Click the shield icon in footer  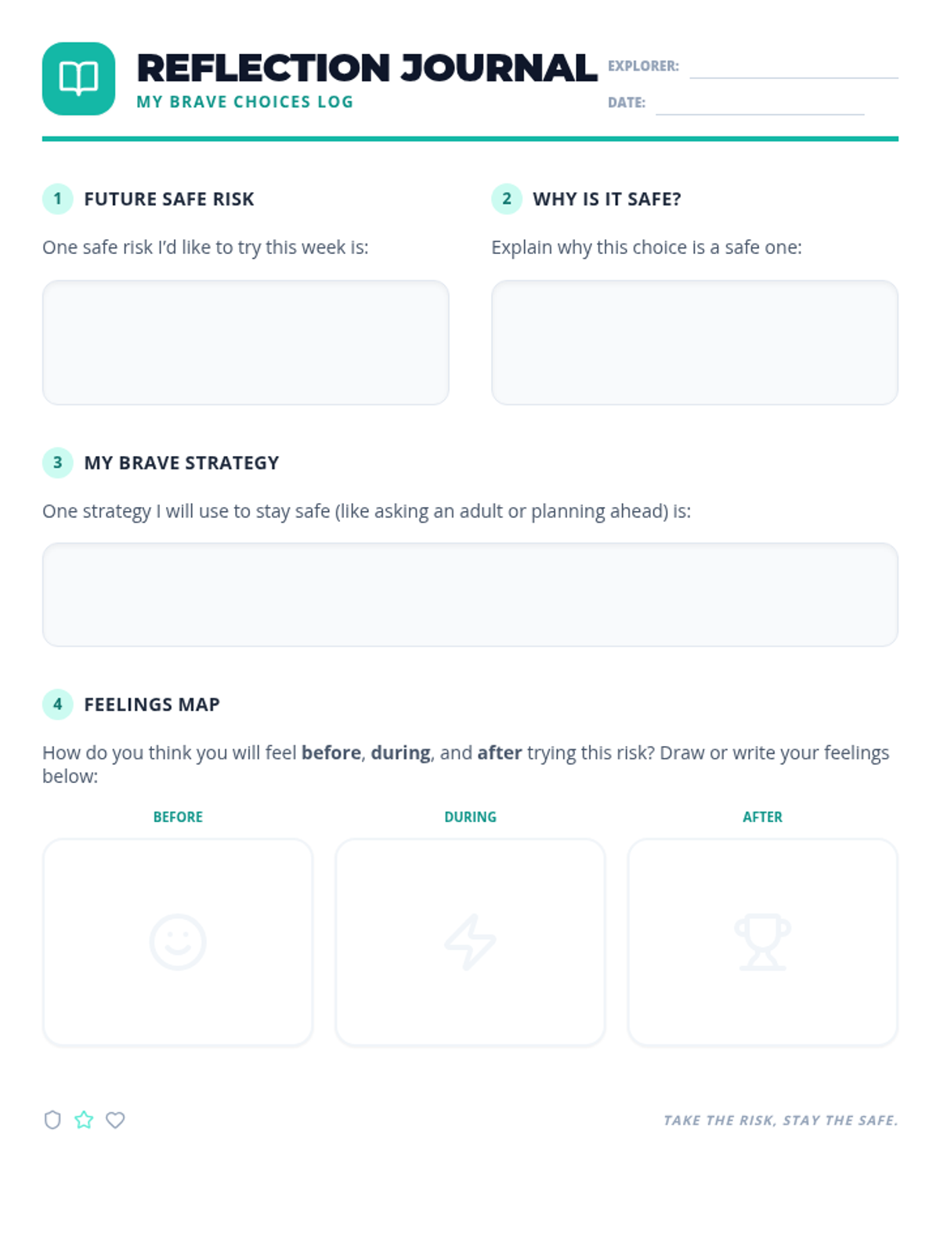point(52,1120)
